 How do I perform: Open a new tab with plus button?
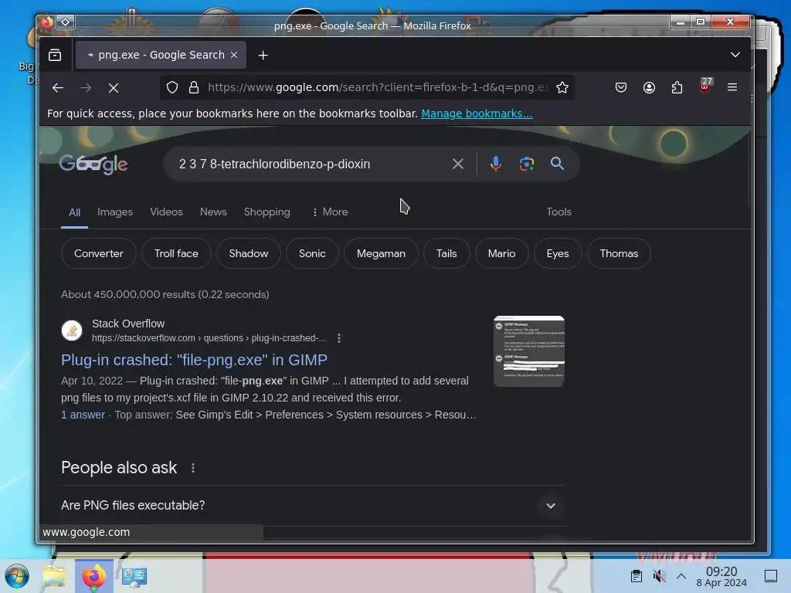[263, 55]
